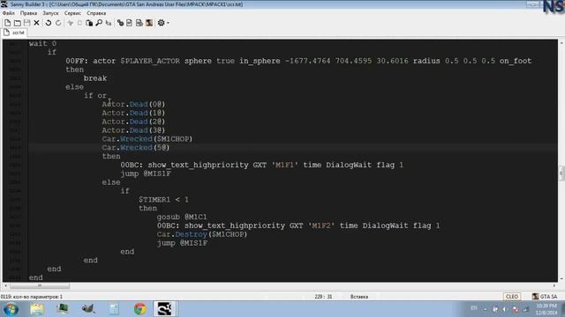Screen dimensions: 565x317
Task: Click the copy toolbar icon
Action: 79,23
